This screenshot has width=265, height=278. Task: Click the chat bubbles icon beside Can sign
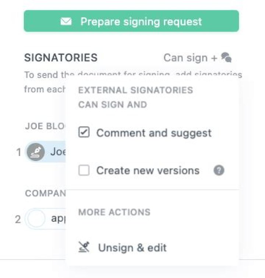click(x=226, y=57)
